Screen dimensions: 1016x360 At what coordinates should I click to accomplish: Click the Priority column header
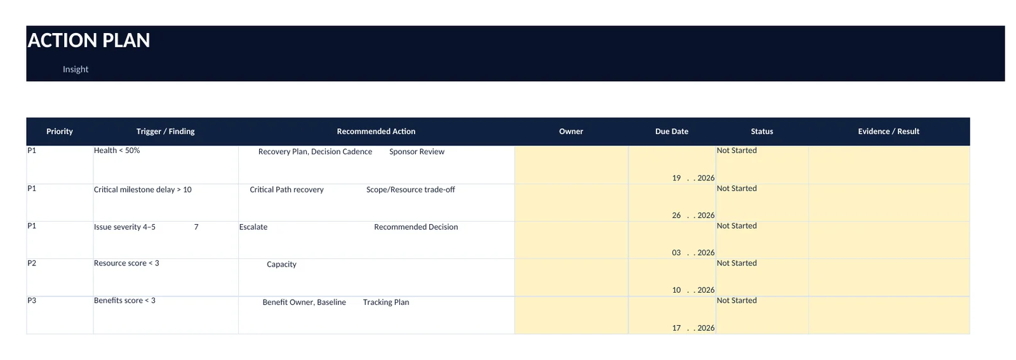(60, 131)
